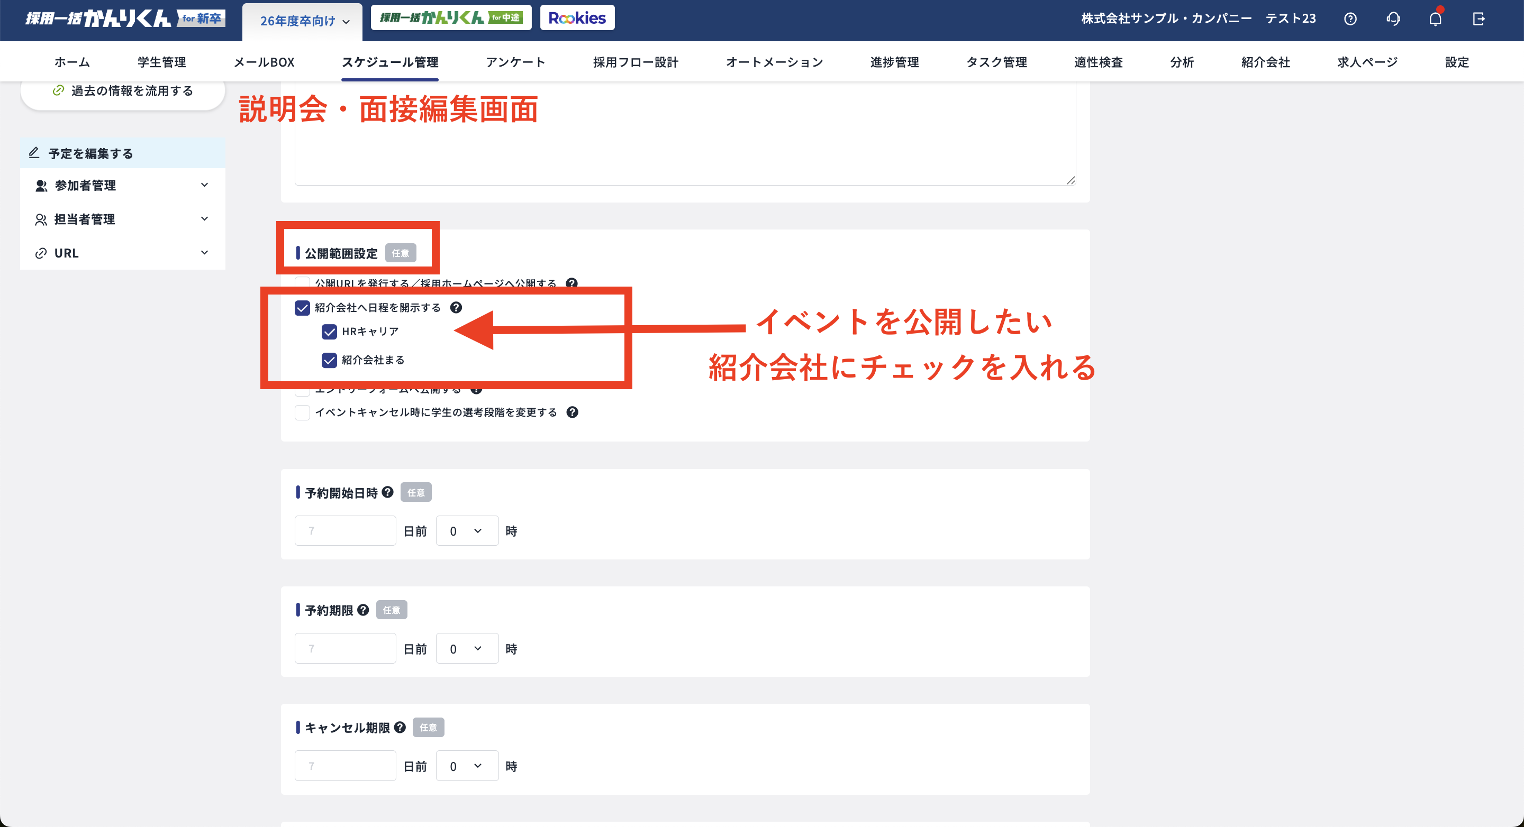Click the help question mark icon in header

pos(1349,19)
